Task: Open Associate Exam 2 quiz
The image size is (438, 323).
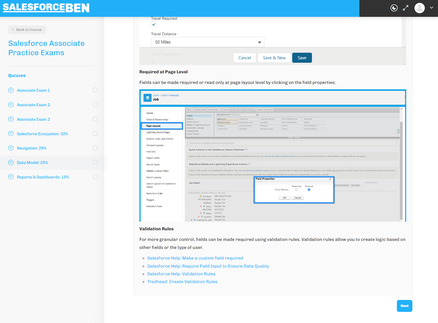Action: click(33, 105)
